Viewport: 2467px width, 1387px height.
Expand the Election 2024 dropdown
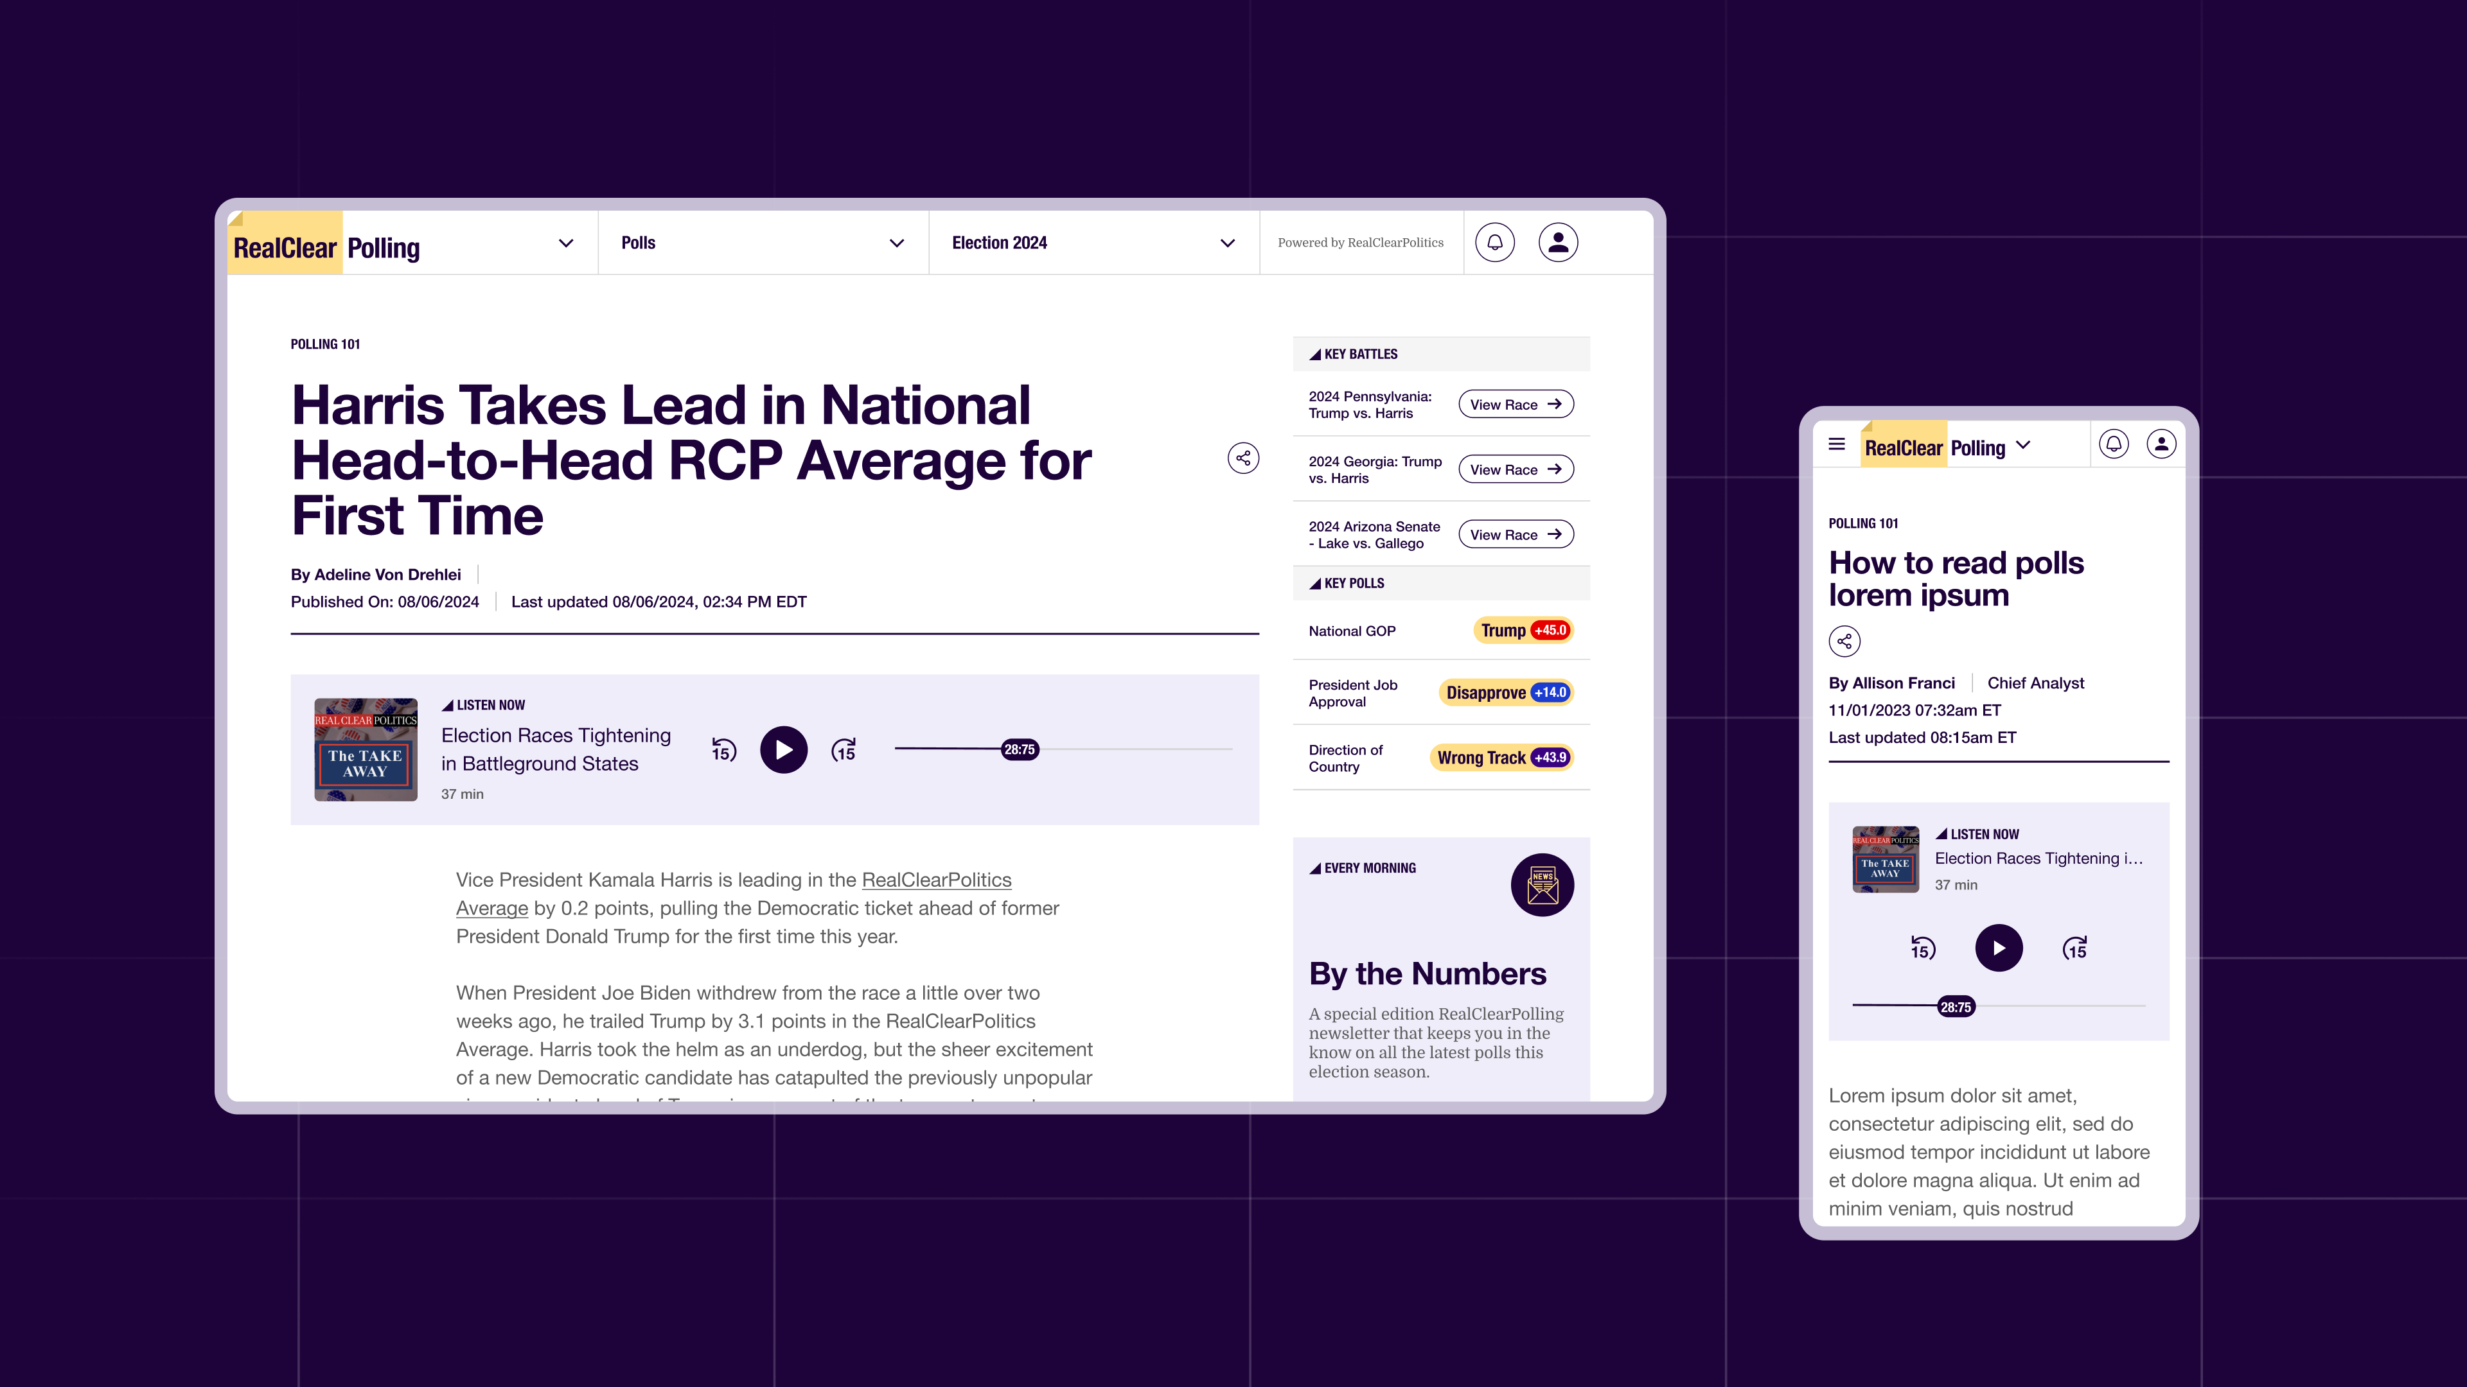pos(1227,243)
